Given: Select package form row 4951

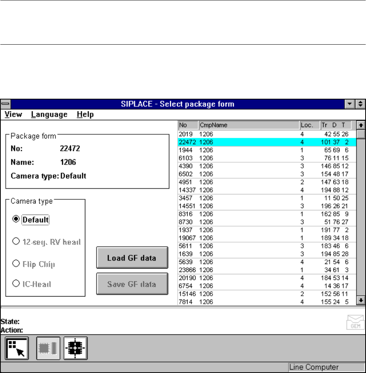Looking at the screenshot, I should click(267, 182).
